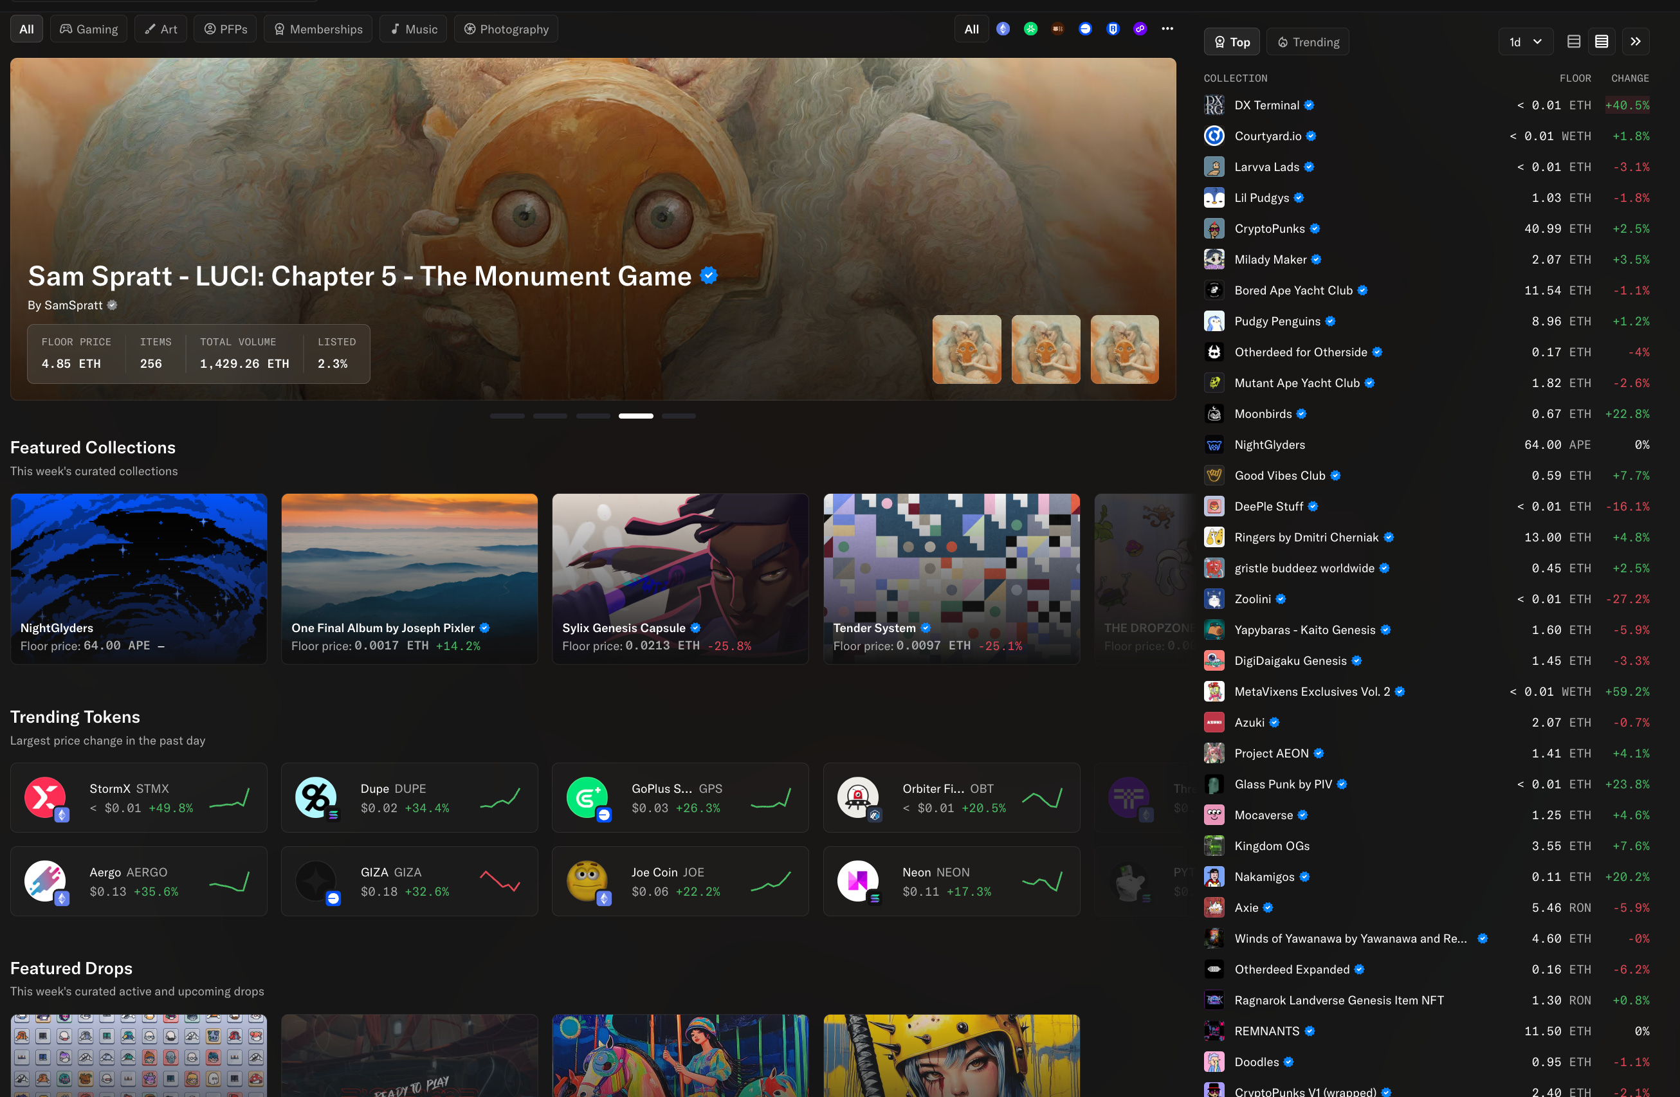
Task: Click +59.2% change for MetaVixens
Action: 1627,692
